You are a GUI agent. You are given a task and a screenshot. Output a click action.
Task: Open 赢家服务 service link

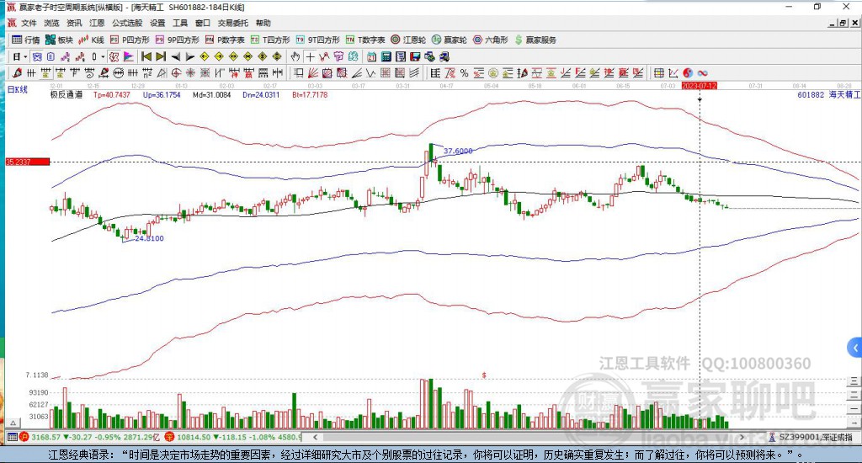click(x=535, y=40)
